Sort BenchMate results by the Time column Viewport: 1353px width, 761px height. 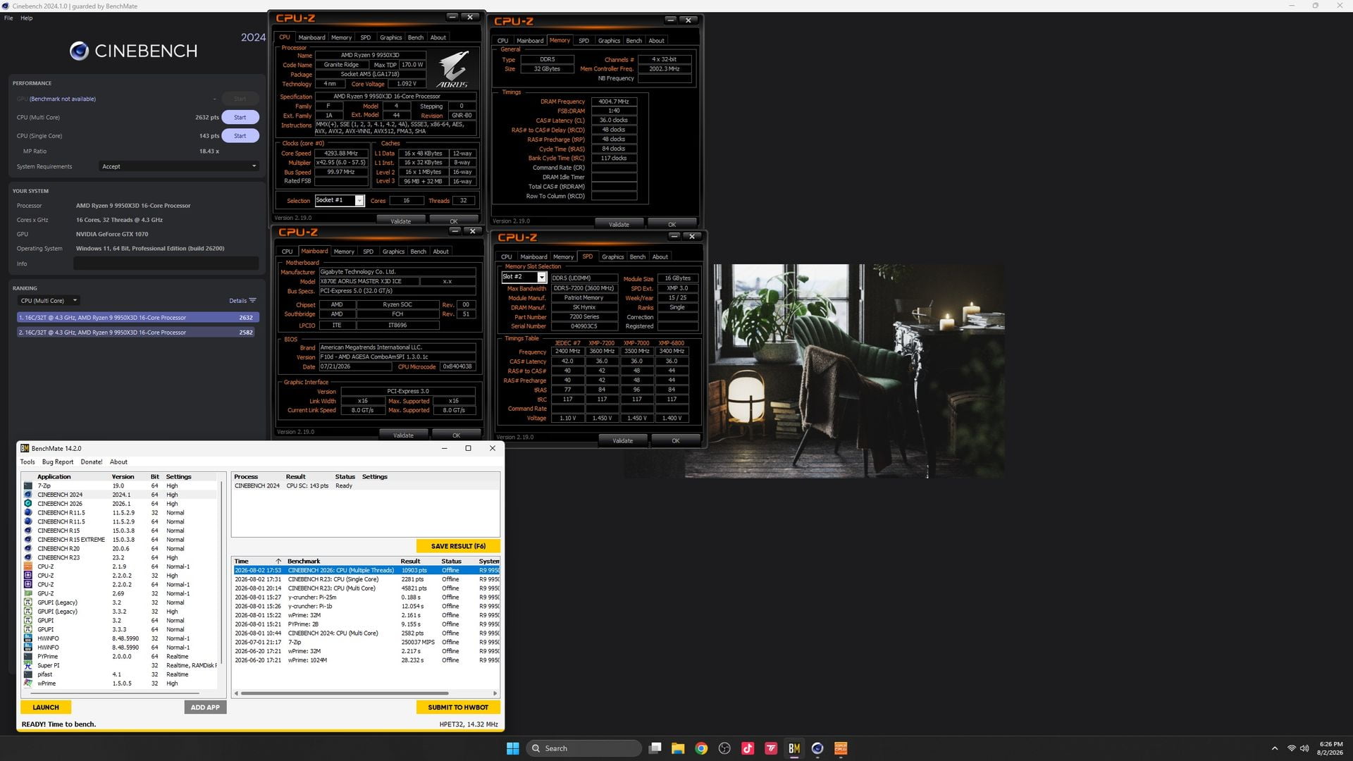pos(258,562)
